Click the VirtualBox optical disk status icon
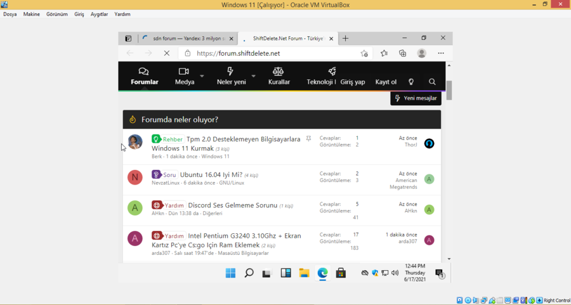Screen dimensions: 571x305 [x=468, y=301]
